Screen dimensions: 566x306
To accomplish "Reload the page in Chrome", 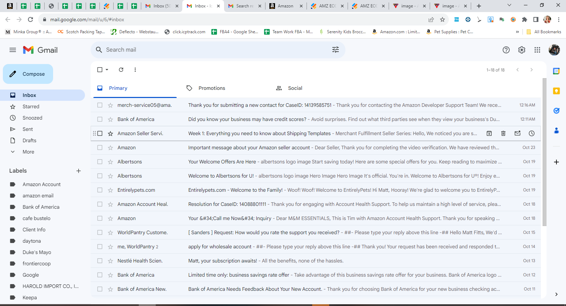I will tap(30, 19).
